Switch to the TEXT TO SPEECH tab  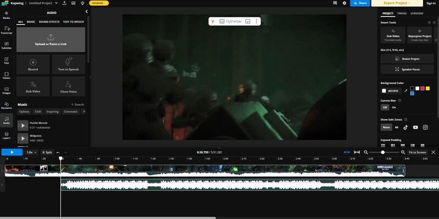(74, 22)
